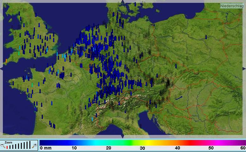Pan the map east with right arrow

244,69
